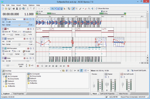The width and height of the screenshot is (150, 99).
Task: Select the Paint brush tool
Action: pos(80,8)
